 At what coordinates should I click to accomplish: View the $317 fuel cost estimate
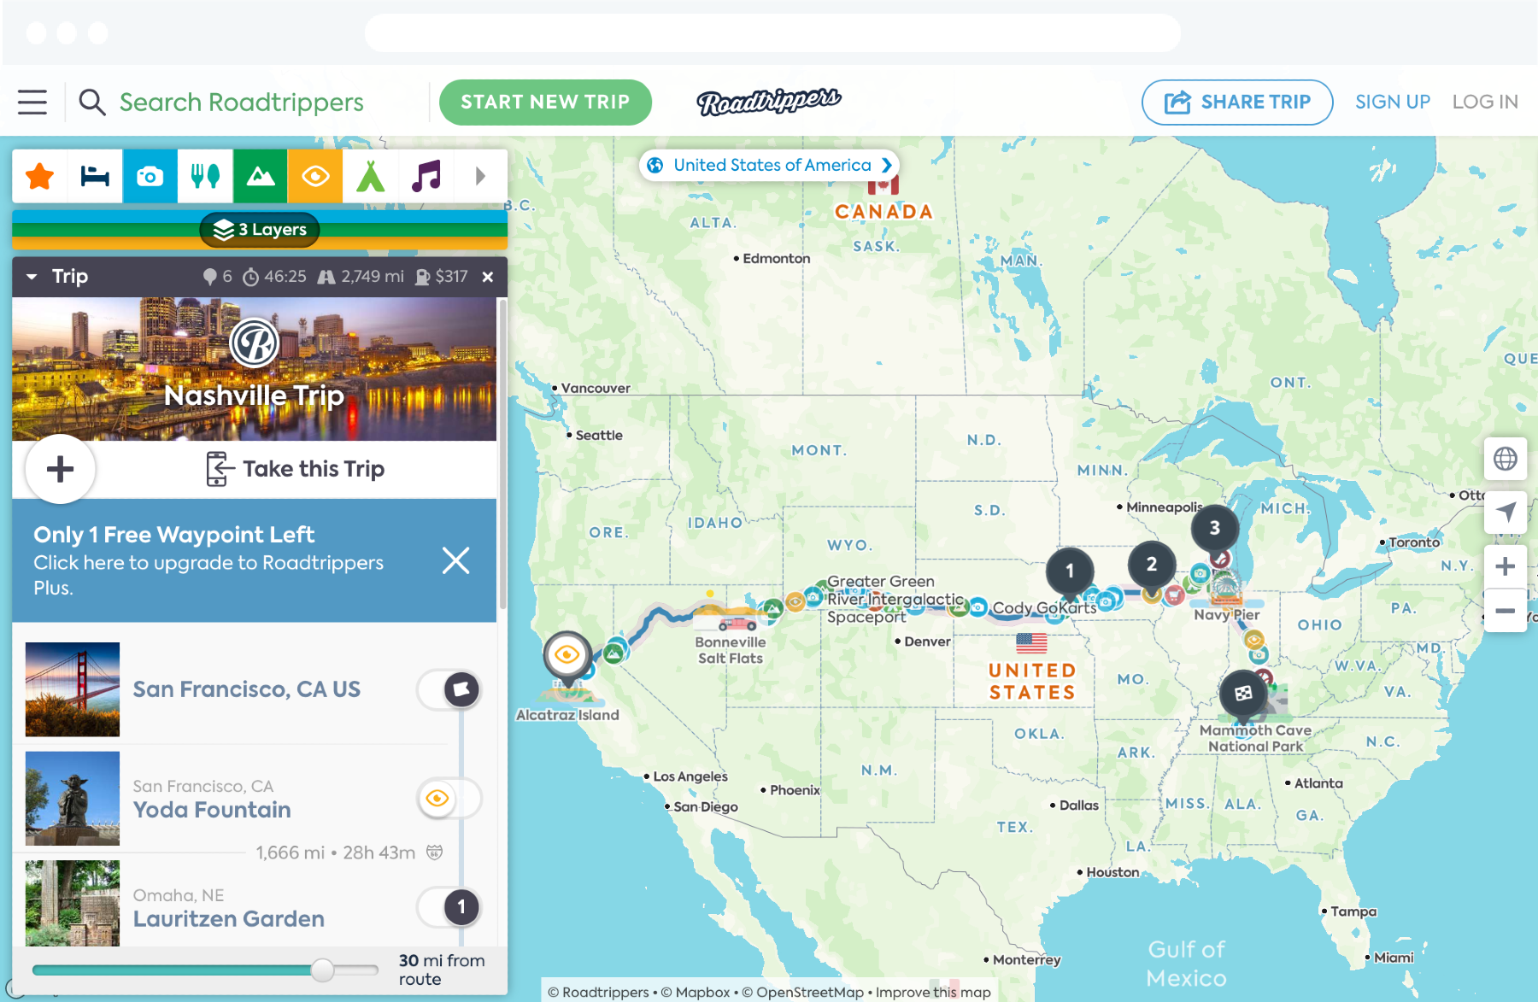[x=442, y=277]
